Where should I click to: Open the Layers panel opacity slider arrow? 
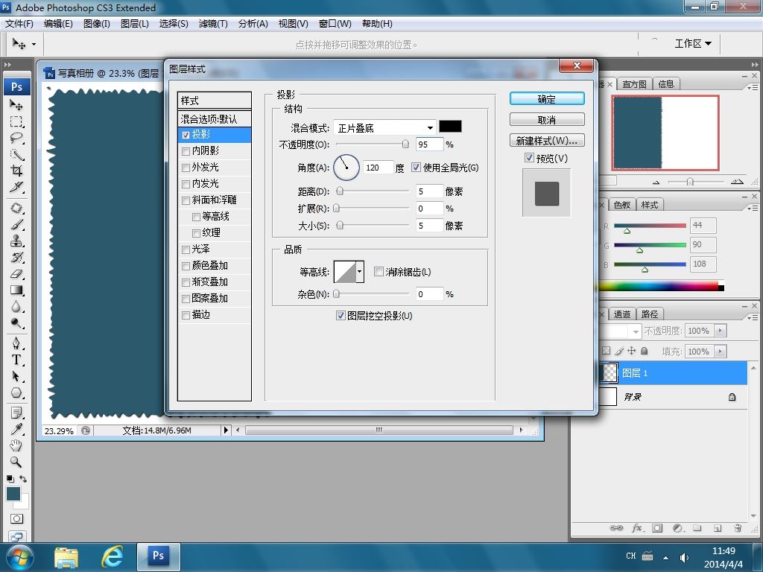click(x=721, y=331)
